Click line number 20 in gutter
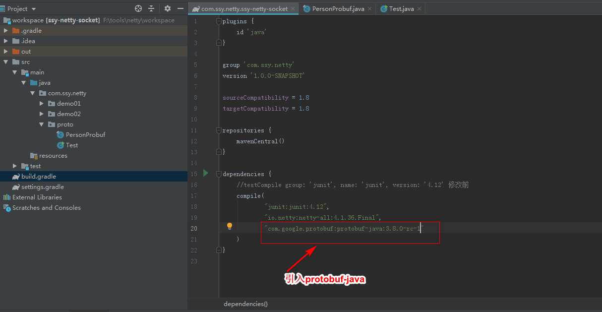This screenshot has height=312, width=602. pyautogui.click(x=193, y=229)
